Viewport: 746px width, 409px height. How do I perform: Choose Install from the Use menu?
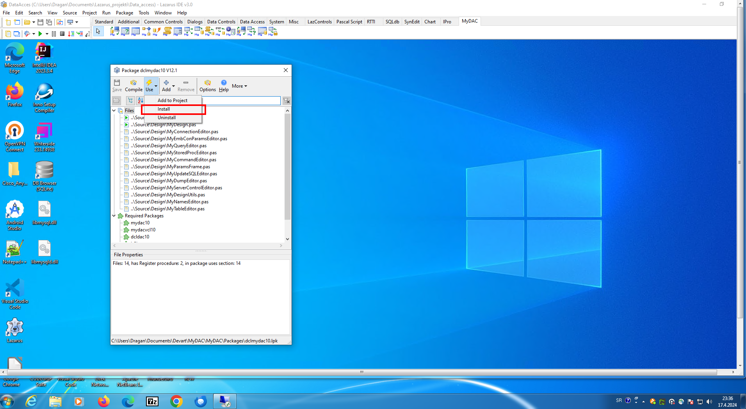[x=173, y=109]
